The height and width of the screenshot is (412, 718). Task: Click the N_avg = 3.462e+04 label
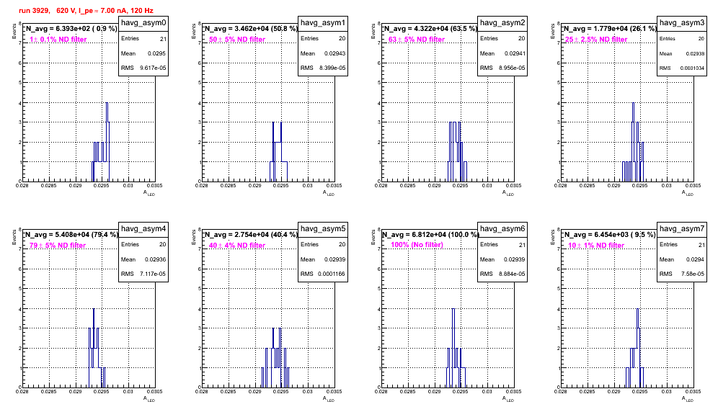click(x=251, y=28)
